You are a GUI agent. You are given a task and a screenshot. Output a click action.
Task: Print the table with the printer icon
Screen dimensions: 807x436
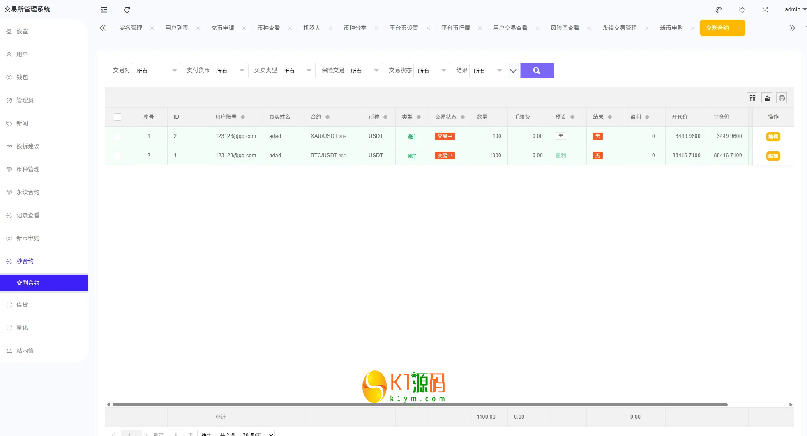tap(782, 98)
